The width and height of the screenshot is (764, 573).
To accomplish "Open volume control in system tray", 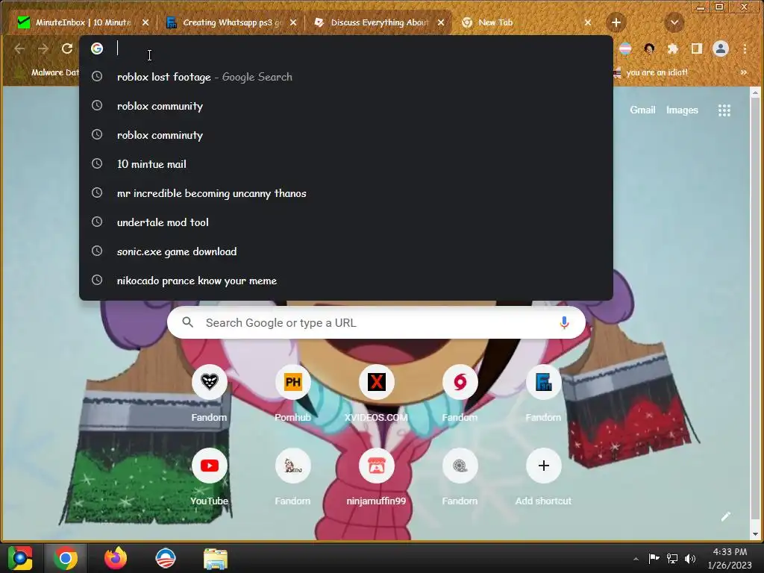I will pyautogui.click(x=690, y=558).
